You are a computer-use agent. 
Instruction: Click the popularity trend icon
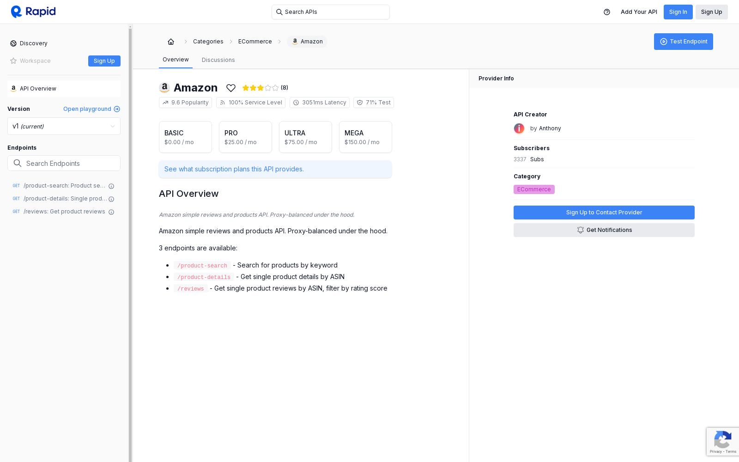click(x=165, y=103)
